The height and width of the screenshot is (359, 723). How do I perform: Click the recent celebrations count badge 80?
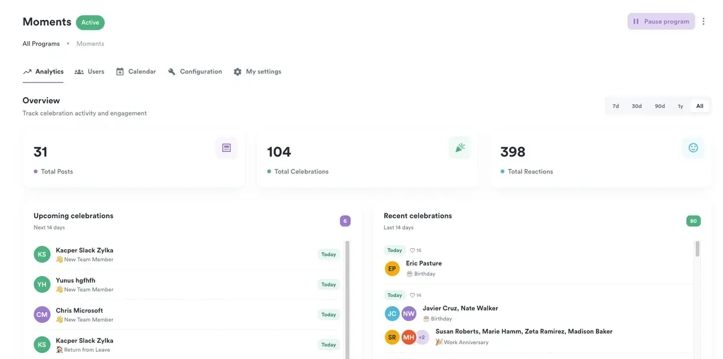[693, 221]
